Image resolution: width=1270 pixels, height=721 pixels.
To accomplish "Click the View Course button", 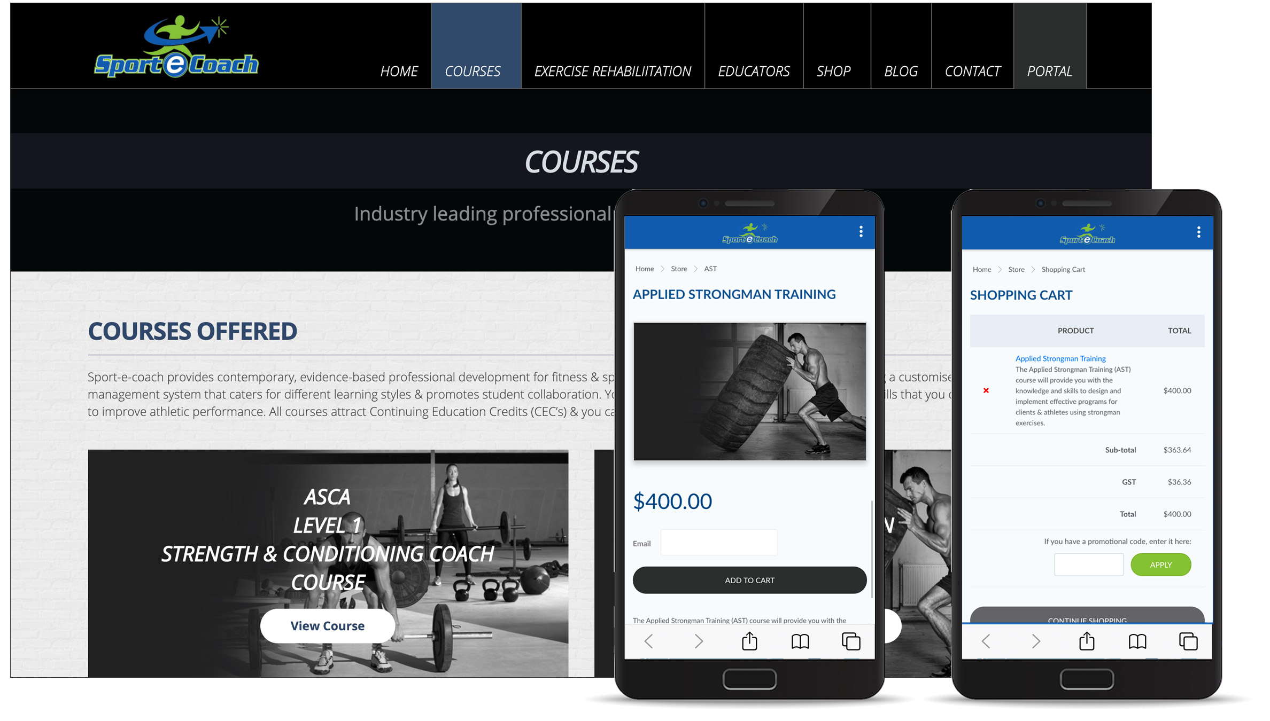I will [327, 625].
